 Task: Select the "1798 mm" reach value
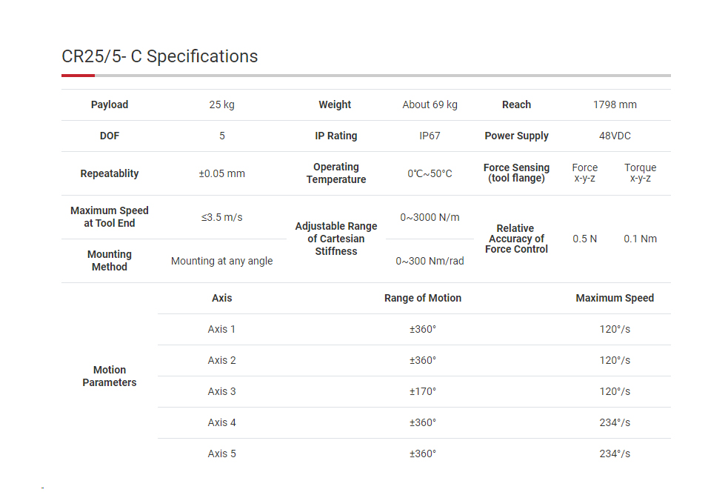(x=615, y=105)
